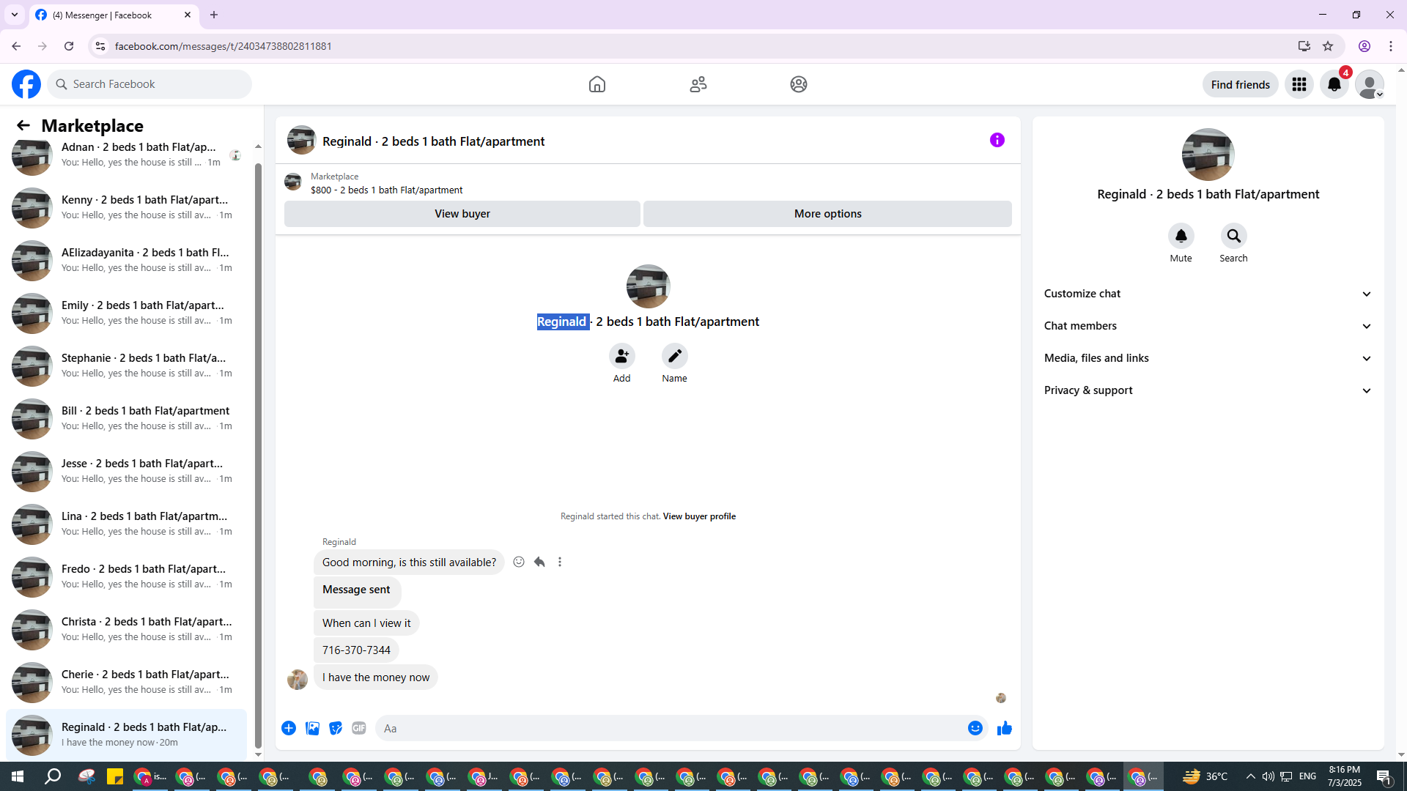Screen dimensions: 1407x791
Task: Attach a photo using image icon
Action: [312, 728]
